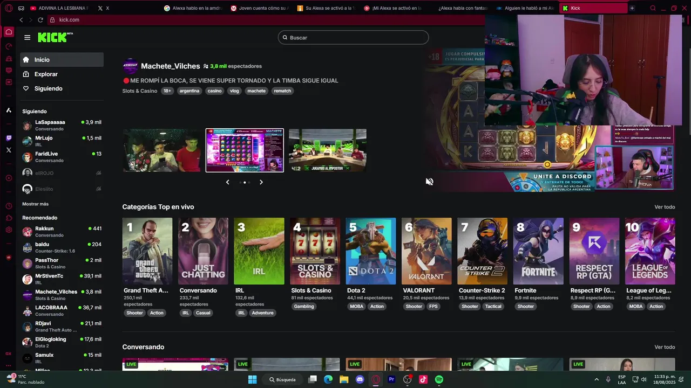Expand Mostrar más in Siguiendo list
Image resolution: width=691 pixels, height=388 pixels.
click(35, 204)
